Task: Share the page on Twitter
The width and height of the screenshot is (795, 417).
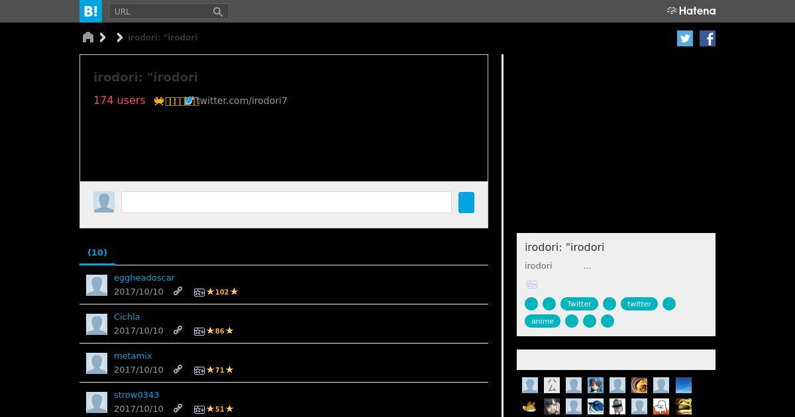Action: (x=685, y=38)
